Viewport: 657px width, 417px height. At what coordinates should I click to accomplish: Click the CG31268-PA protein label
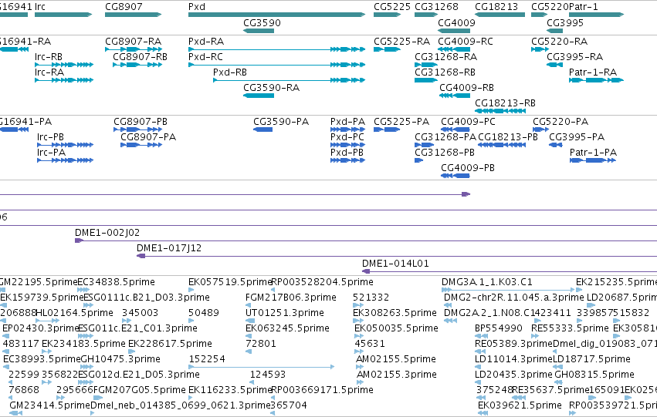445,137
